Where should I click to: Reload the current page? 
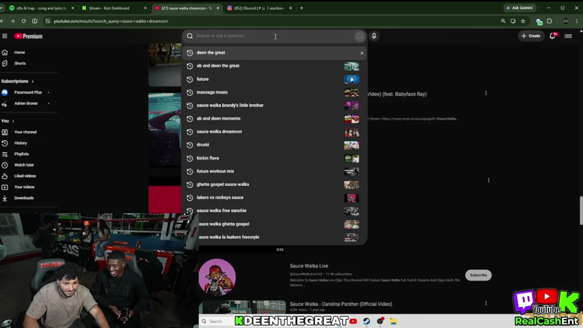[24, 21]
